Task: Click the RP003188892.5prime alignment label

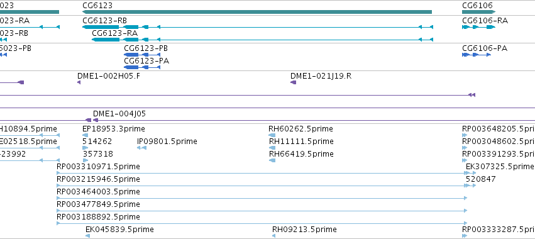Action: pyautogui.click(x=98, y=217)
